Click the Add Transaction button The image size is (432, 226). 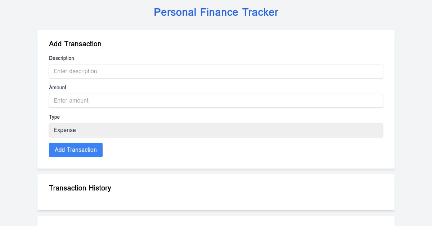pos(76,150)
